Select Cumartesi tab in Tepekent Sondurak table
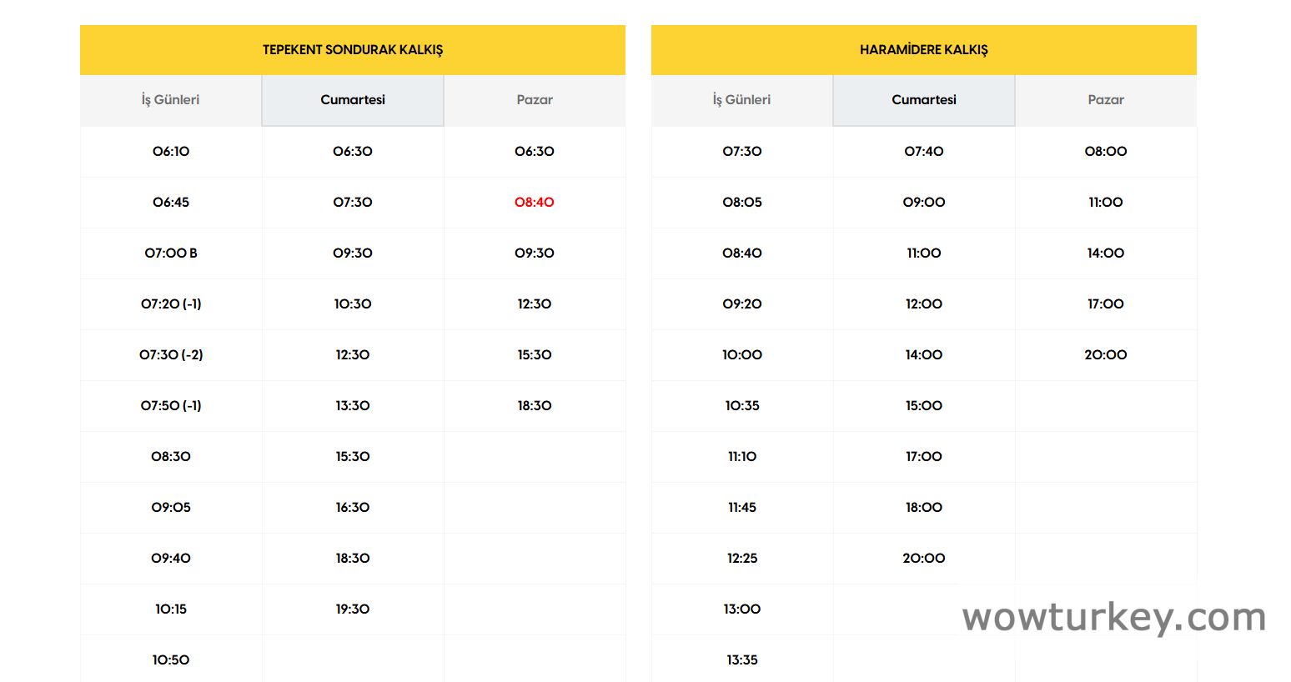 353,100
